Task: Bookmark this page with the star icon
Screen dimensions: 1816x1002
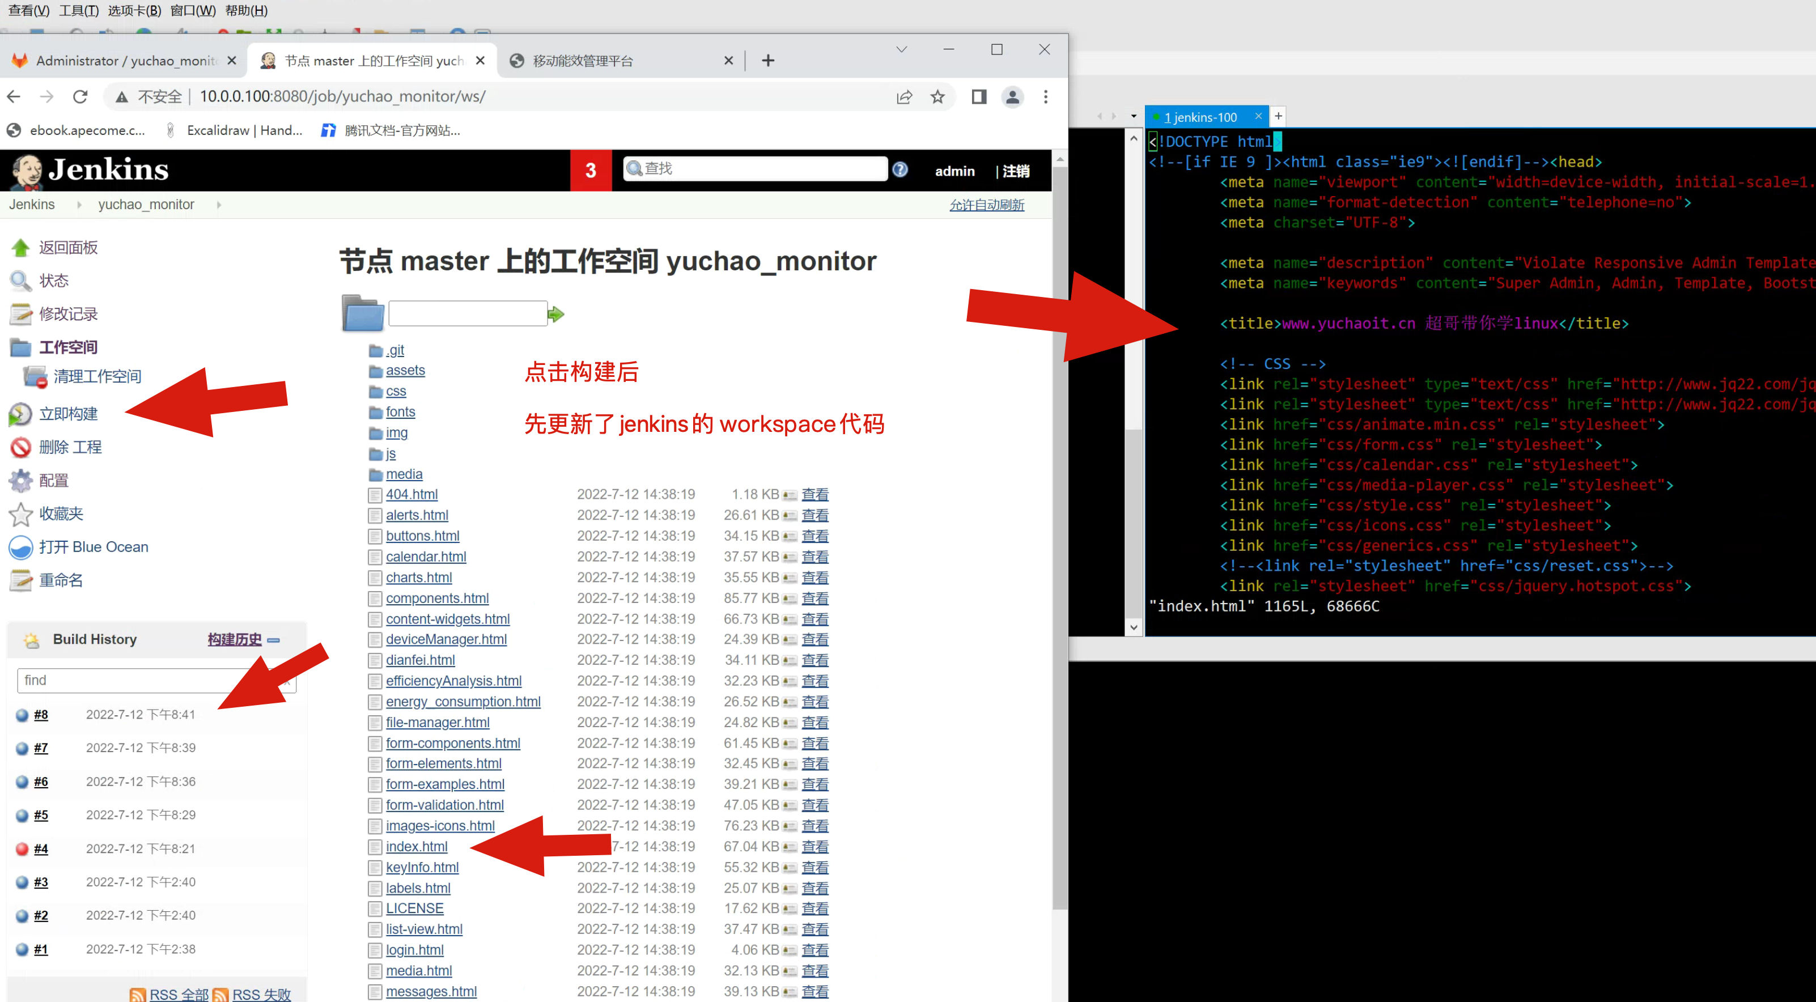Action: click(937, 96)
